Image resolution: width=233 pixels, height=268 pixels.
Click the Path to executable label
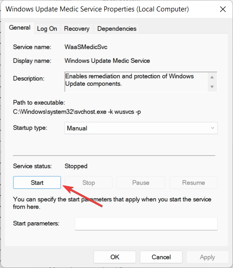pyautogui.click(x=39, y=103)
